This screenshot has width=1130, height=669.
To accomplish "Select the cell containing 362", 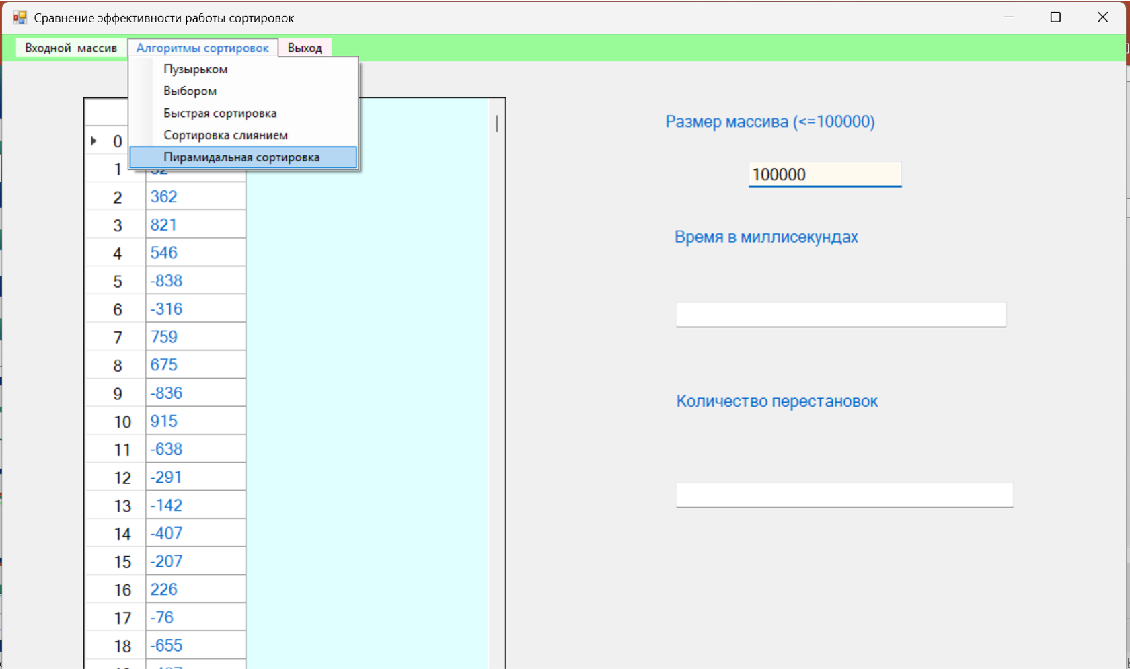I will tap(195, 197).
